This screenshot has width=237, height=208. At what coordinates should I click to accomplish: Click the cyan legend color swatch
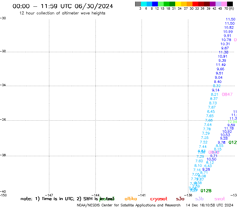[x=143, y=4]
